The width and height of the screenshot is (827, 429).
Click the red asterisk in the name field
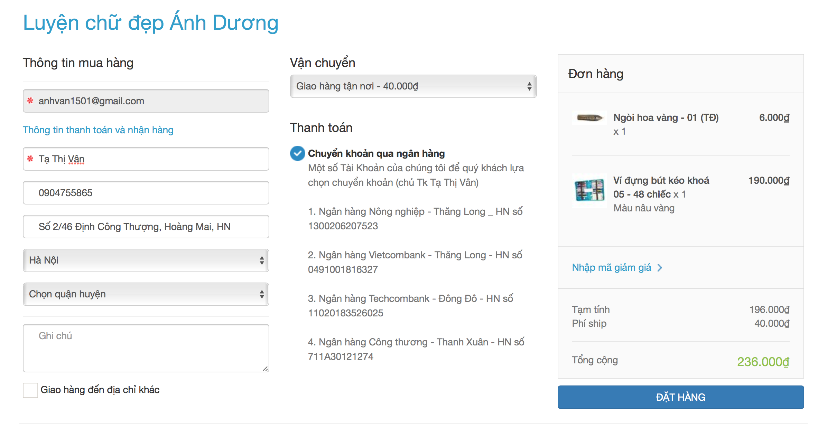click(30, 159)
